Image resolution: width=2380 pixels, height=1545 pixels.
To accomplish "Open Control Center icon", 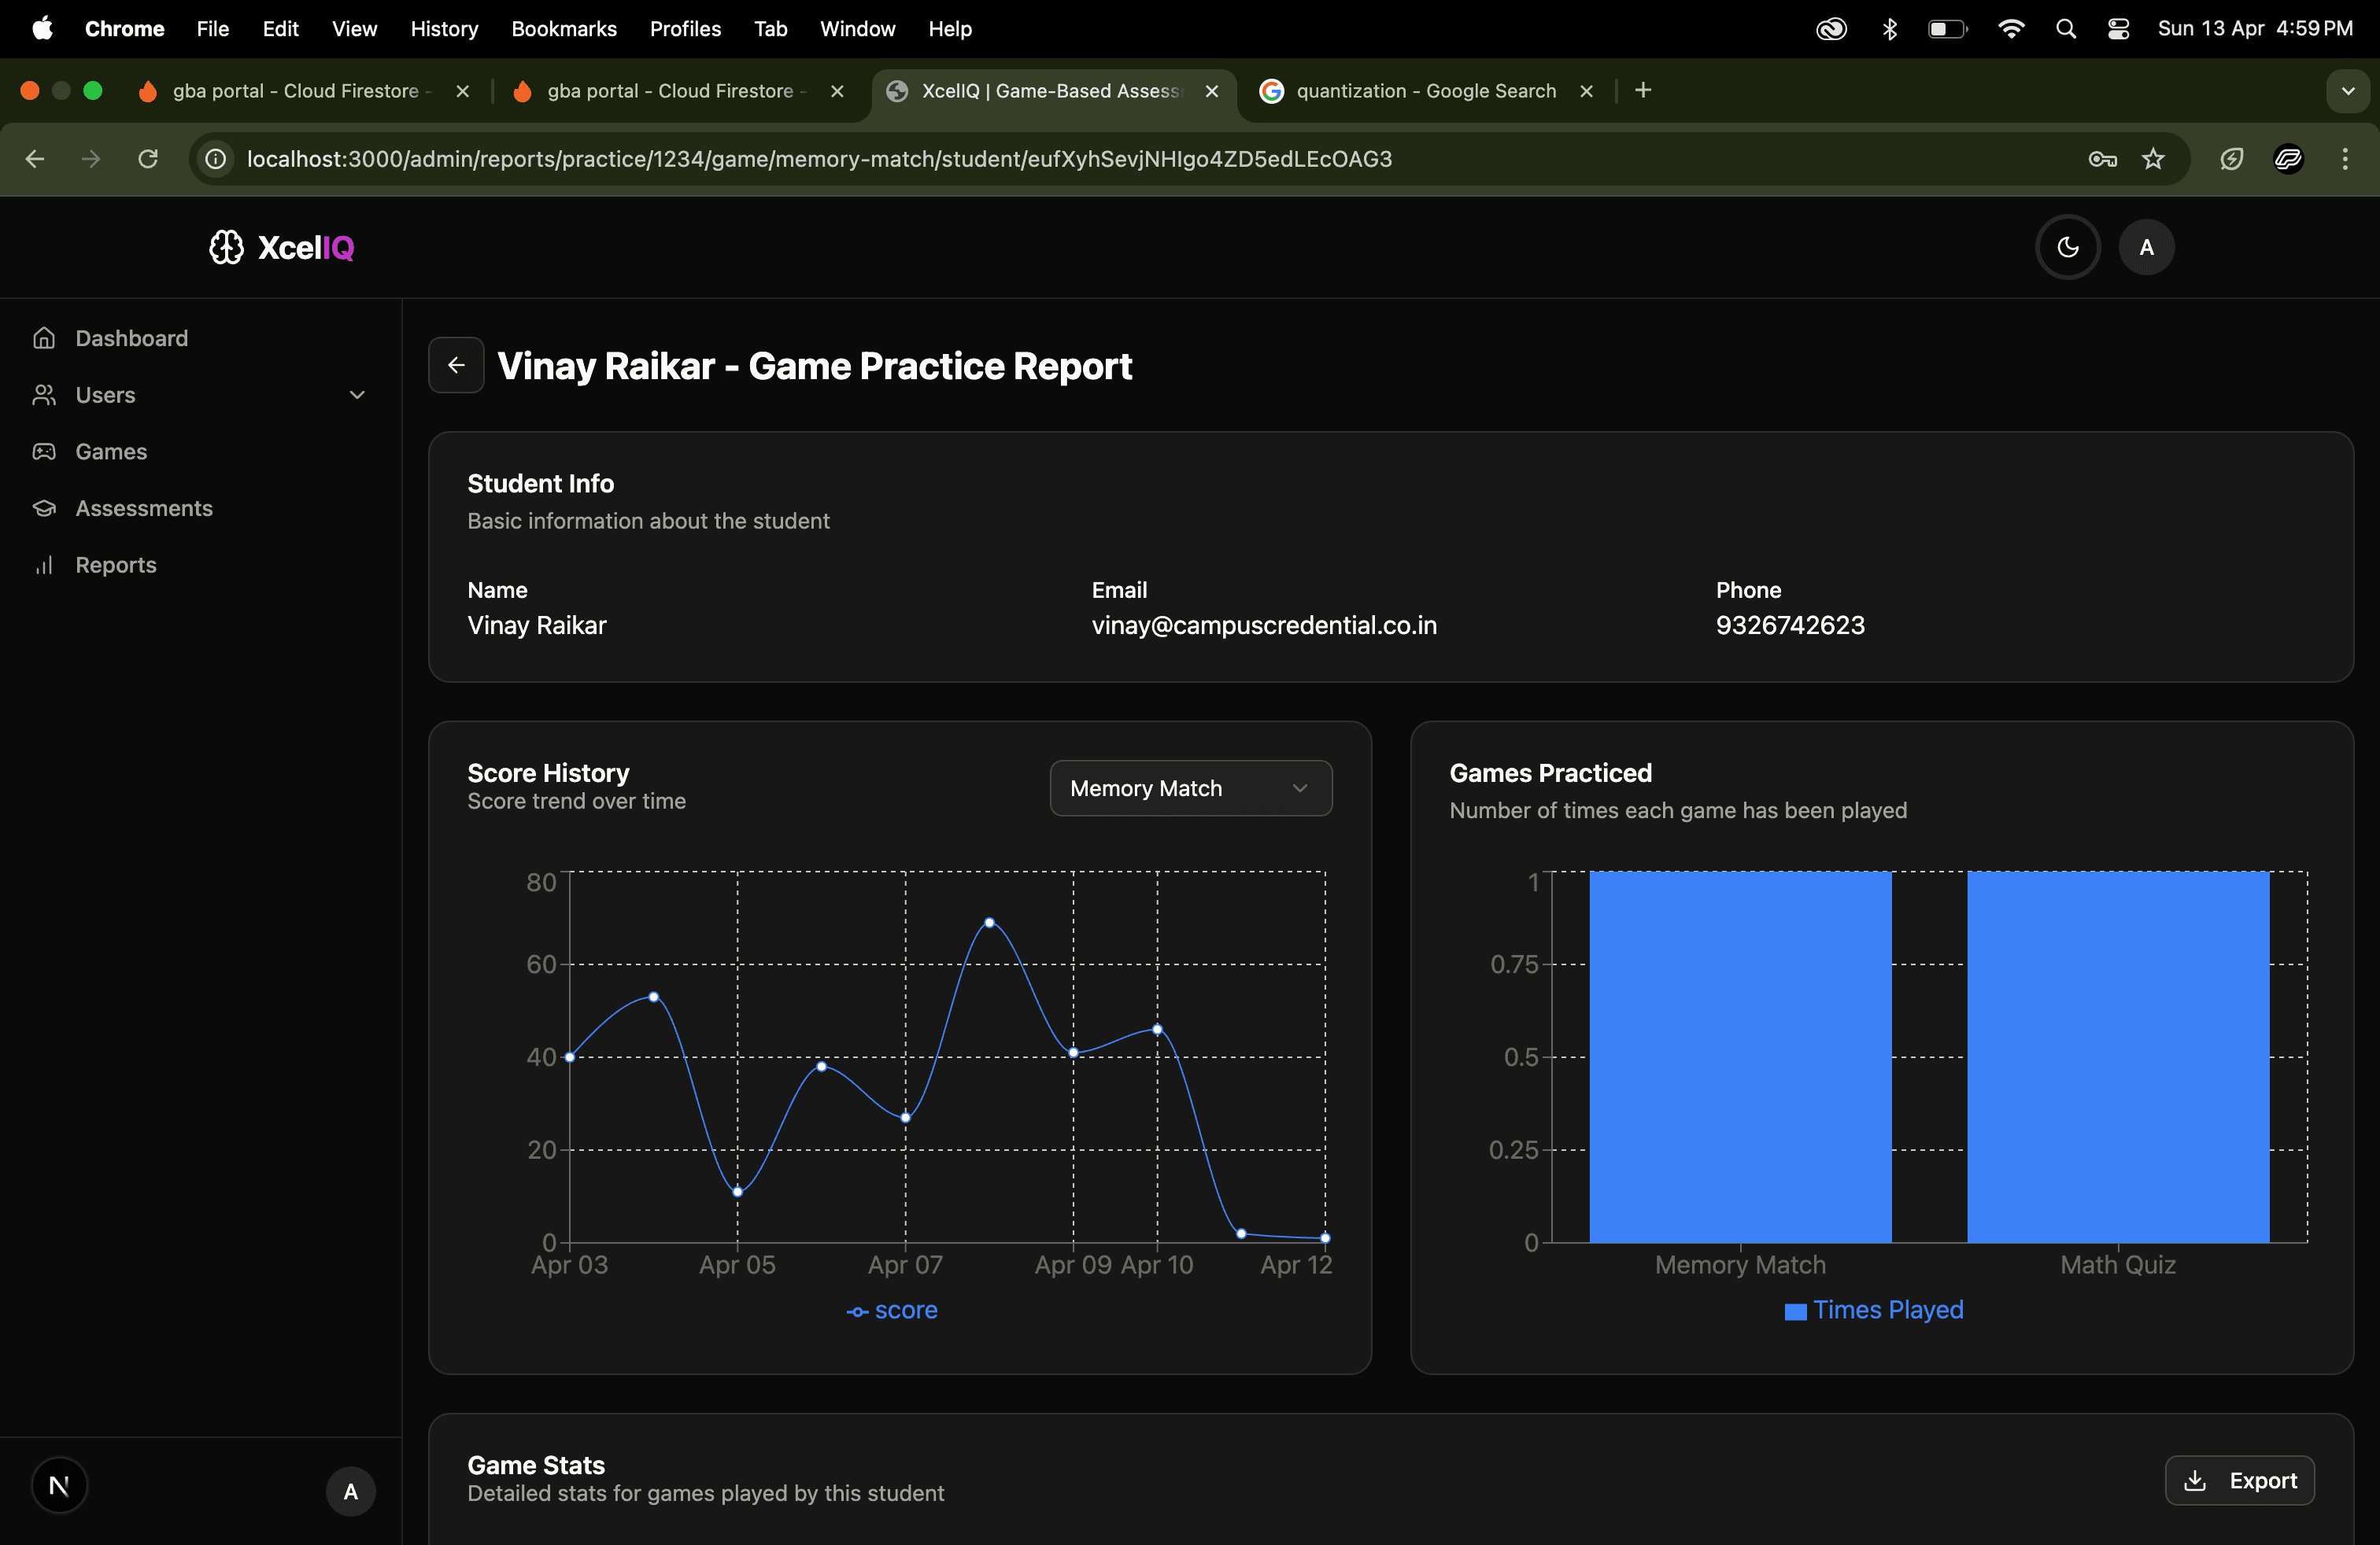I will (x=2118, y=29).
